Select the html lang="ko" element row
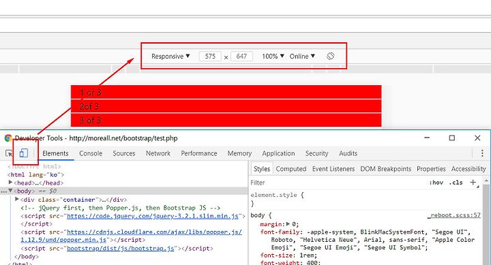491x265 pixels. pyautogui.click(x=35, y=174)
